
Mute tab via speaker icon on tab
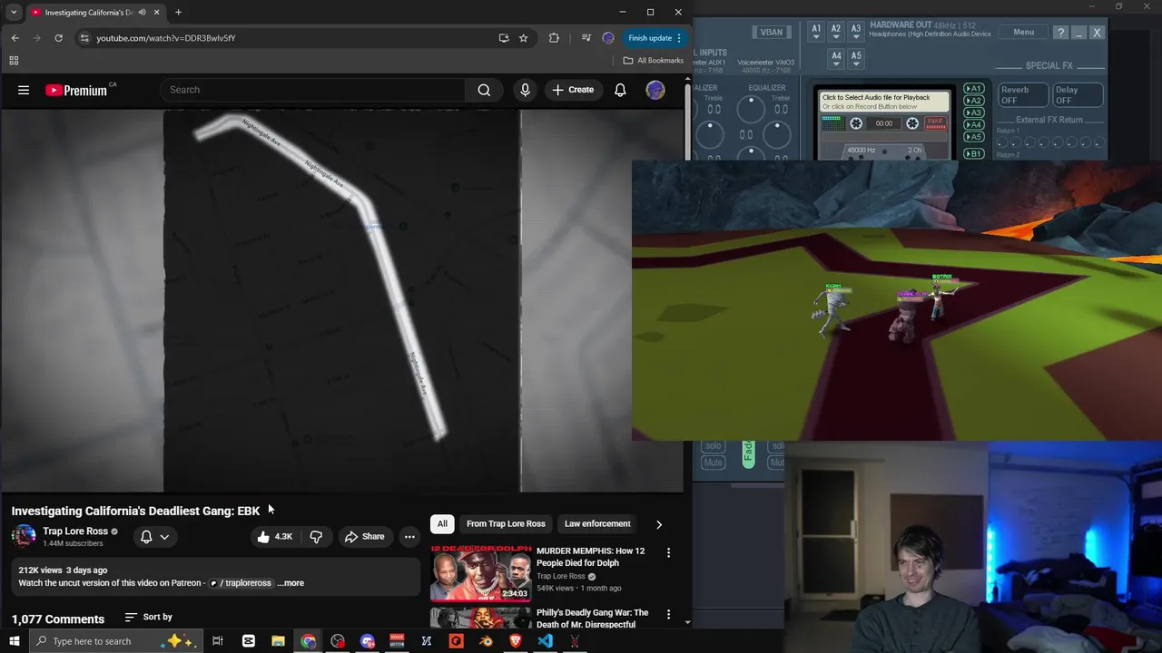pos(143,13)
